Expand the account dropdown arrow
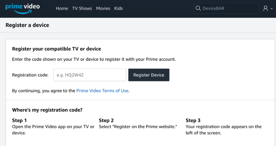Viewport: 276px width, 146px height. tap(272, 9)
